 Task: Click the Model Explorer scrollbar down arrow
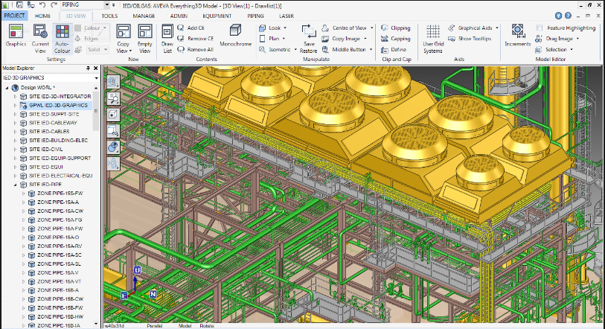coord(96,324)
